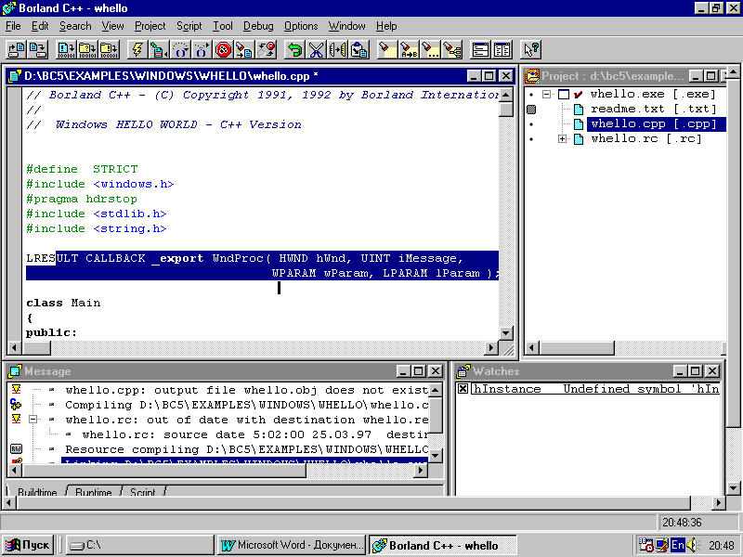This screenshot has height=557, width=743.
Task: Click the compile toolbar icon with exclamation mark
Action: (x=66, y=49)
